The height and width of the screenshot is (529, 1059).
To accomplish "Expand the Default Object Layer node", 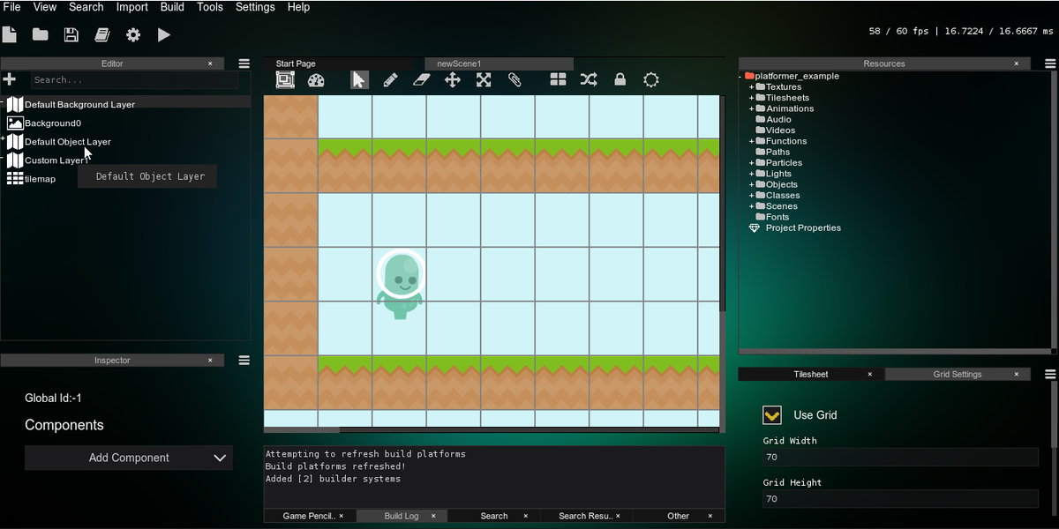I will [x=4, y=140].
